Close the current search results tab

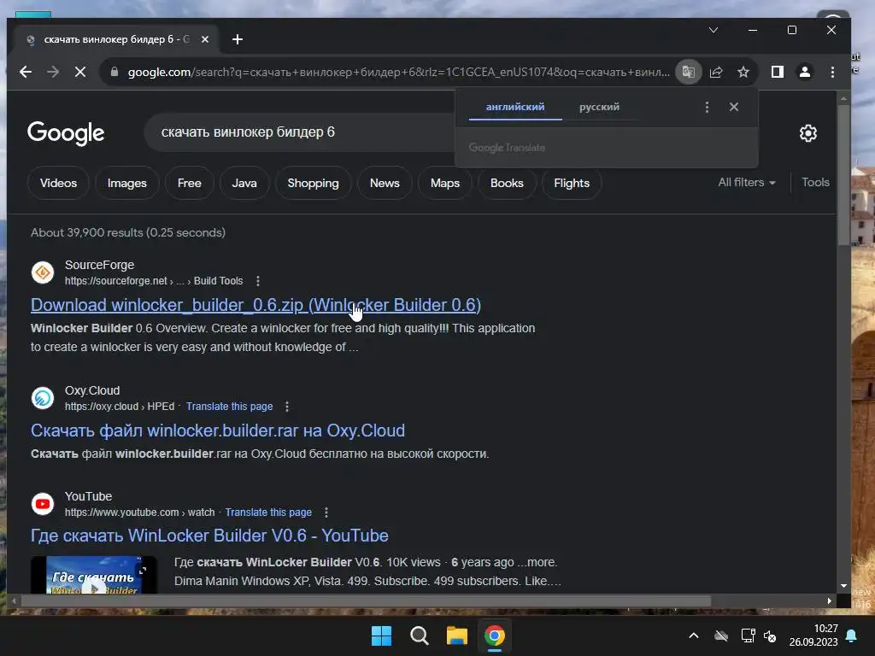tap(205, 39)
